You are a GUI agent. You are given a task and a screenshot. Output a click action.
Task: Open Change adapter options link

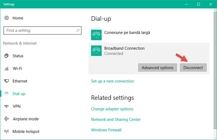tap(112, 109)
